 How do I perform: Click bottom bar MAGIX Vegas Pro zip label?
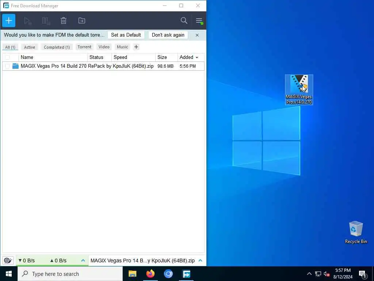143,261
